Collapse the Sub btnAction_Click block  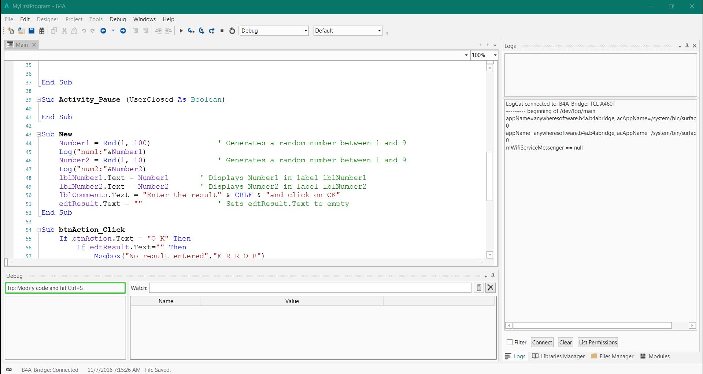coord(38,230)
